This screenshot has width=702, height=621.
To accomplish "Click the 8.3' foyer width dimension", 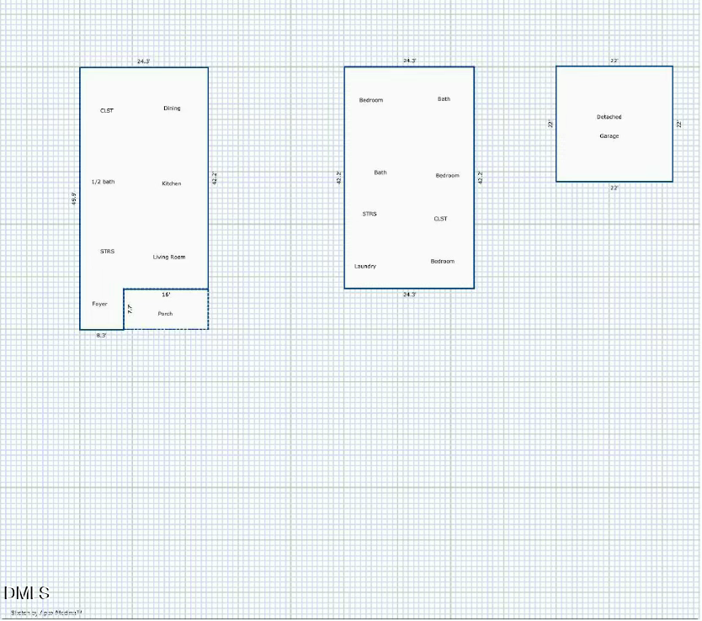I will 101,335.
